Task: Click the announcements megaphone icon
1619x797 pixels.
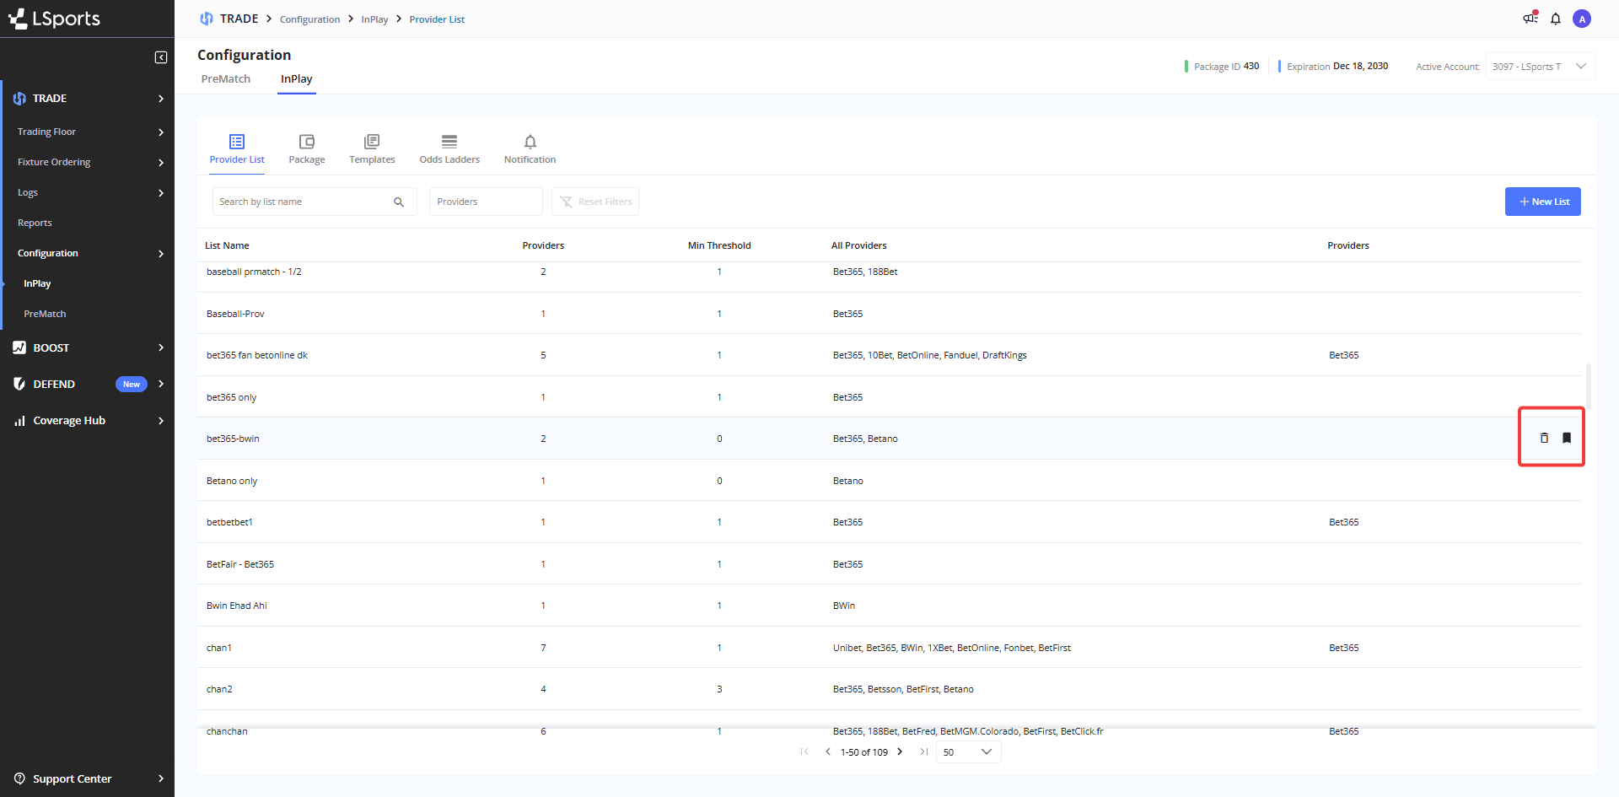Action: [1530, 19]
